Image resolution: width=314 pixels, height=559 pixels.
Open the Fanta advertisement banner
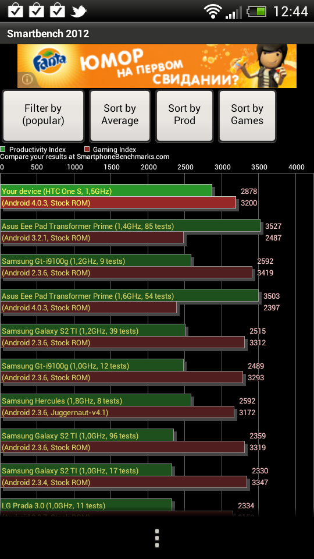point(157,66)
